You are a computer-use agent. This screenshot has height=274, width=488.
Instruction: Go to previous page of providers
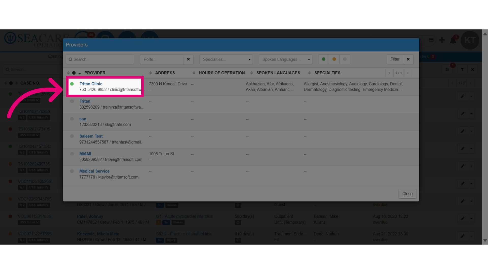389,73
